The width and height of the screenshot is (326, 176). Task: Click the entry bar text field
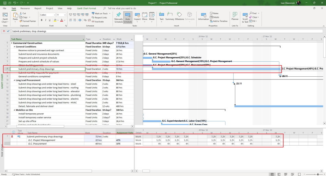167,31
